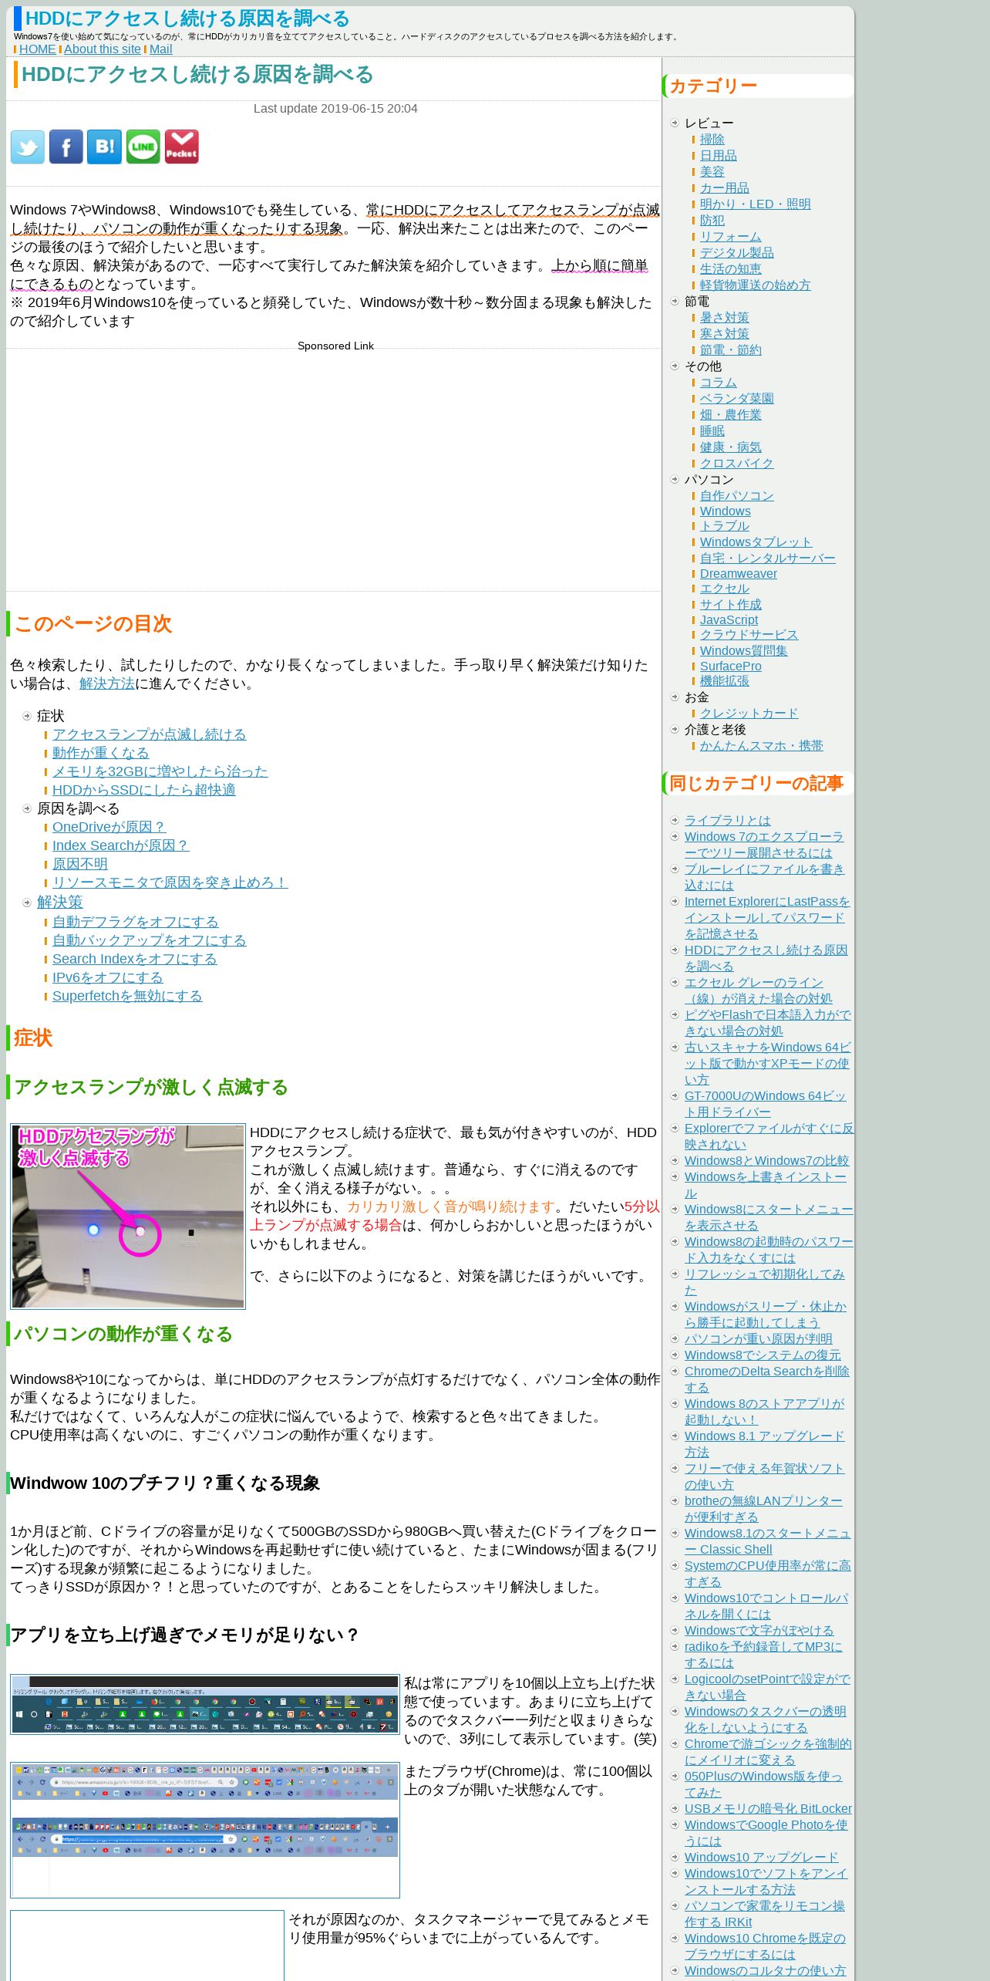
Task: Open USBメモリの暗号化 BitLocker article
Action: point(769,1809)
